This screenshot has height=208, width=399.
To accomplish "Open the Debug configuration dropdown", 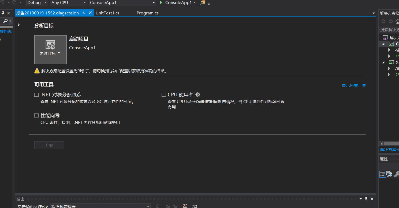I will [x=37, y=3].
